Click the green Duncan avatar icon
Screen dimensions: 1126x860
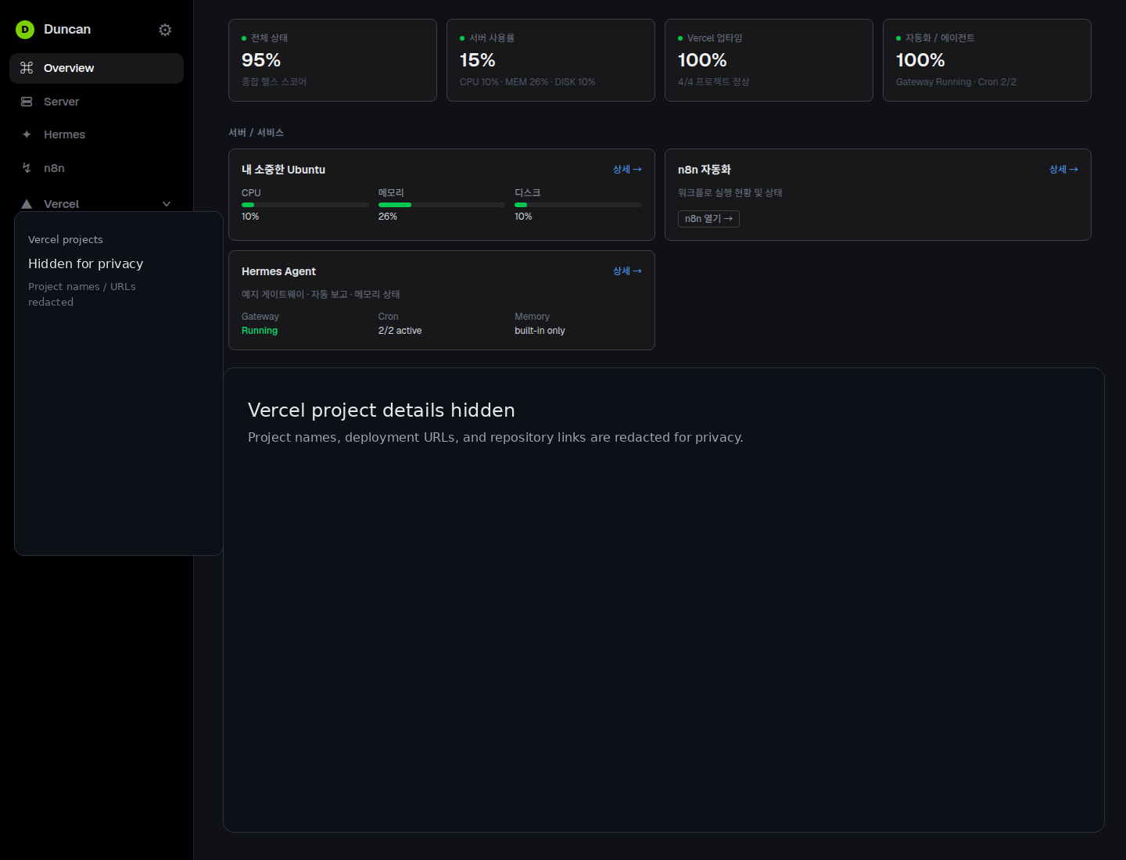(x=25, y=30)
